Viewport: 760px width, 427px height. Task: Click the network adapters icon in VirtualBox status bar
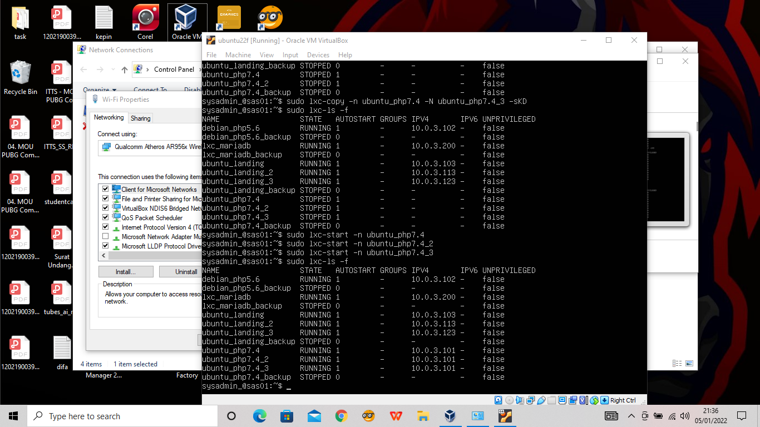(530, 400)
